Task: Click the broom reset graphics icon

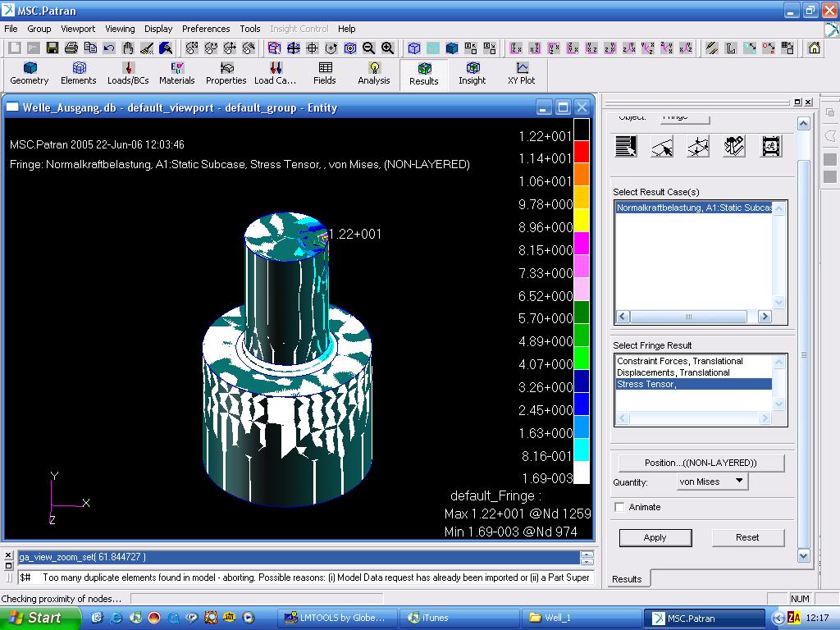Action: click(x=147, y=48)
